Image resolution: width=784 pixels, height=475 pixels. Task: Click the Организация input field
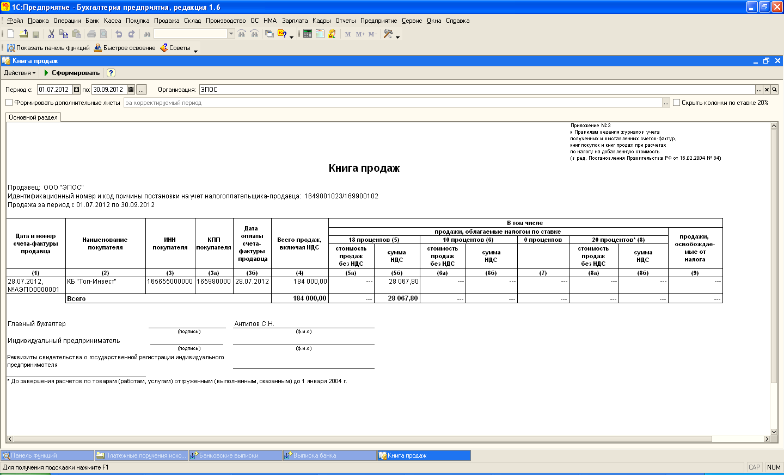(477, 90)
